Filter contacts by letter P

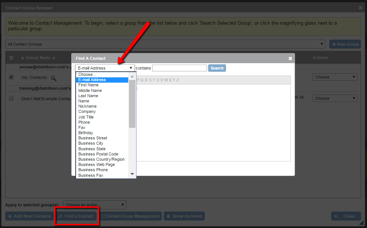click(x=138, y=80)
